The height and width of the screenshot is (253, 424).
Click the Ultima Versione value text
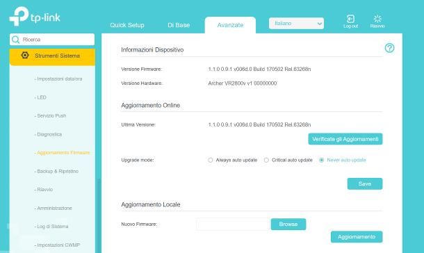coord(259,124)
